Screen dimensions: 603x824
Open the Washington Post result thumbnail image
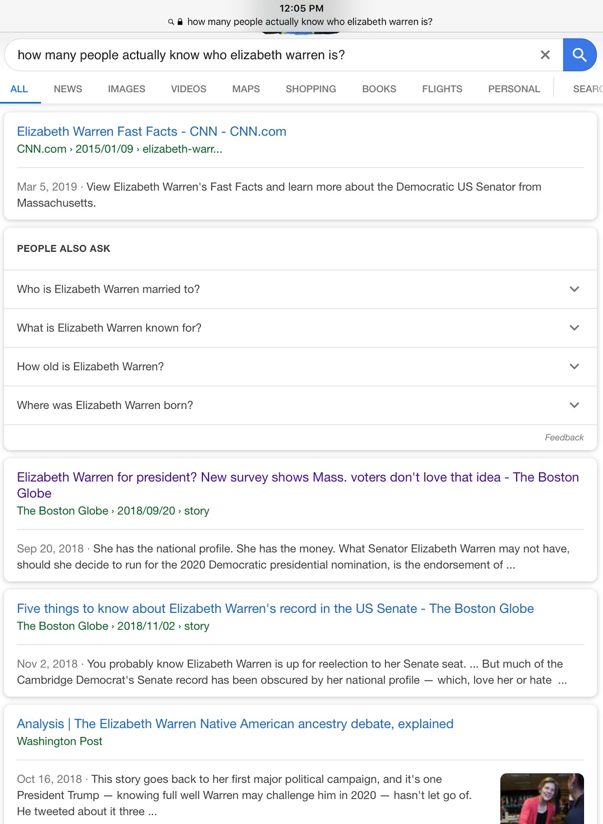[x=542, y=799]
